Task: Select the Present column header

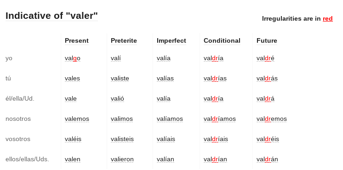Action: point(77,40)
